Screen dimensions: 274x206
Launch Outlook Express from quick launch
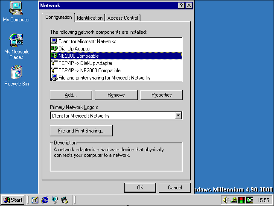[x=55, y=200]
